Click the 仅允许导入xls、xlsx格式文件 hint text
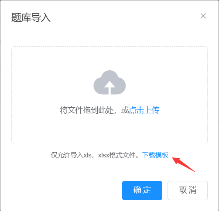Viewport: 219px width, 211px height. [x=95, y=155]
